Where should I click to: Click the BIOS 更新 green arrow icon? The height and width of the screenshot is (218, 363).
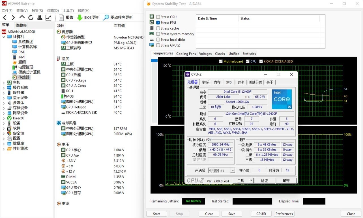coord(80,18)
